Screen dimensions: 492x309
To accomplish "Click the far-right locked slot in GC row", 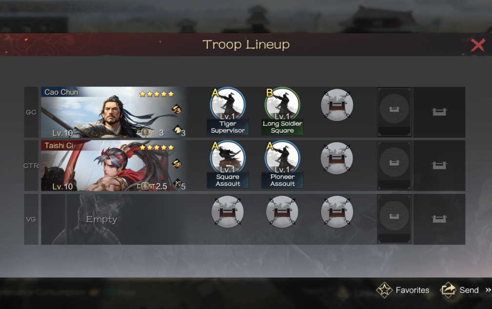I will coord(439,112).
